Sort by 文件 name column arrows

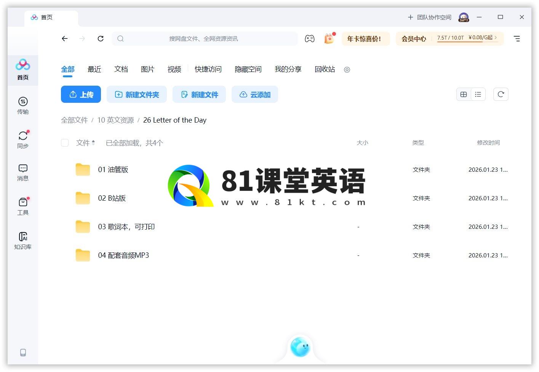[93, 143]
